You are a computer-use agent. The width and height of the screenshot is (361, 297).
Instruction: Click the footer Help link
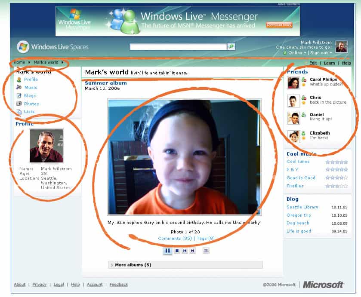click(x=75, y=285)
